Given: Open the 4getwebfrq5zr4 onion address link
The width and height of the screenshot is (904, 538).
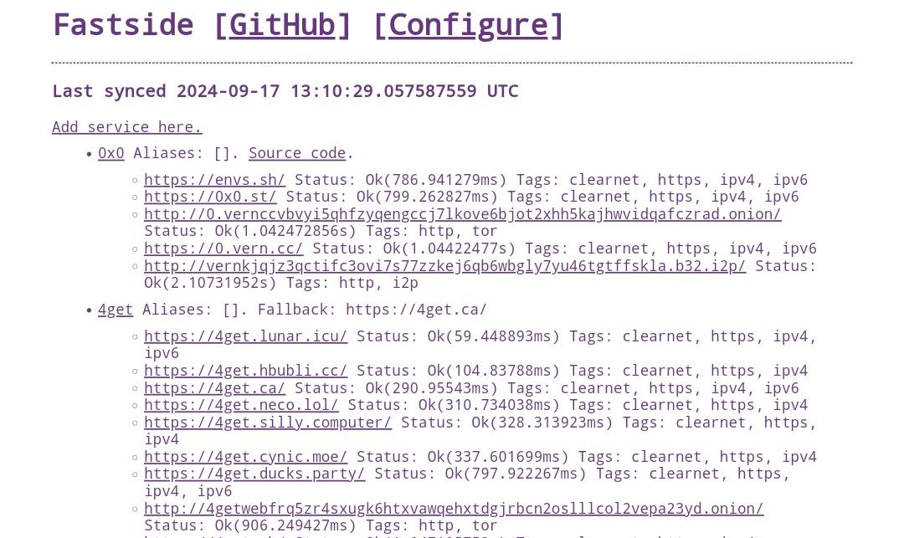Looking at the screenshot, I should pos(454,509).
